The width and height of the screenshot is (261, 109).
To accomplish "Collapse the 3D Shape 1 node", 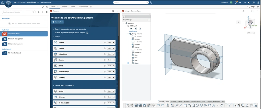I will 126,26.
